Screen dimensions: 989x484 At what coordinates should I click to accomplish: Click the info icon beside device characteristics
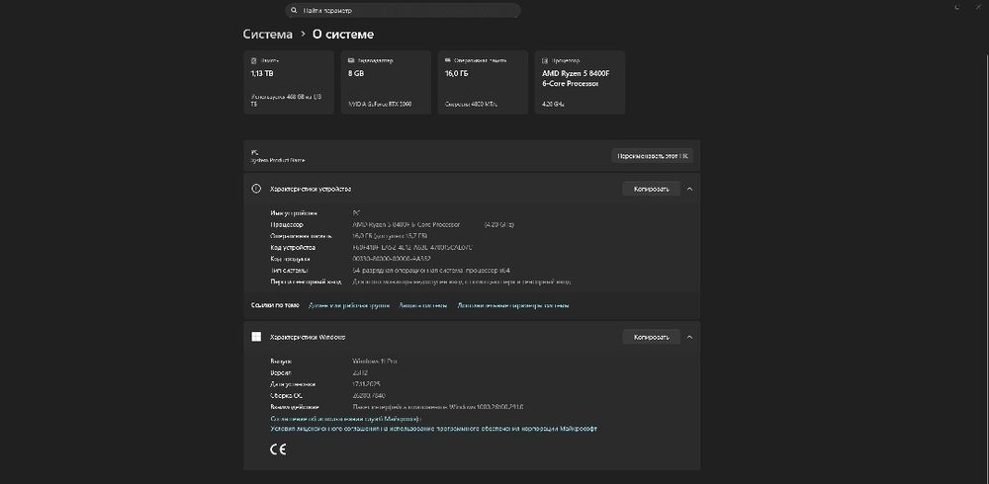coord(256,189)
